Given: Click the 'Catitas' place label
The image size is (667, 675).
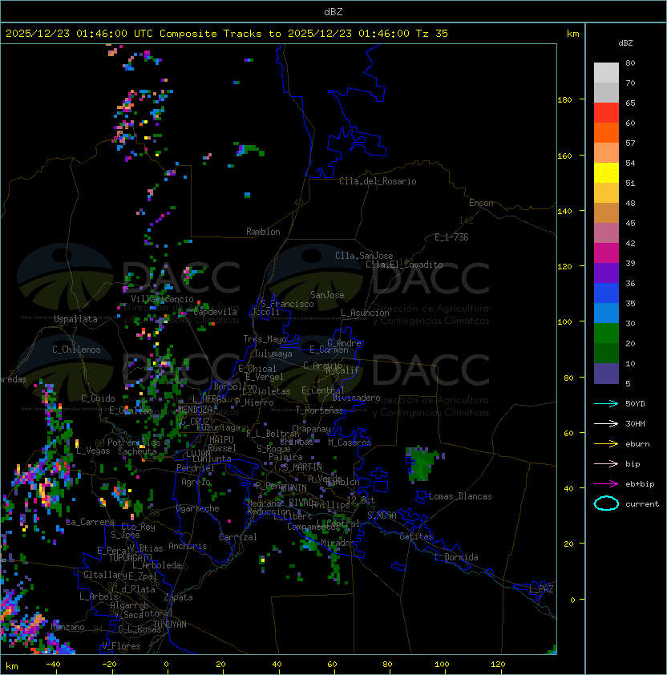Looking at the screenshot, I should point(416,536).
